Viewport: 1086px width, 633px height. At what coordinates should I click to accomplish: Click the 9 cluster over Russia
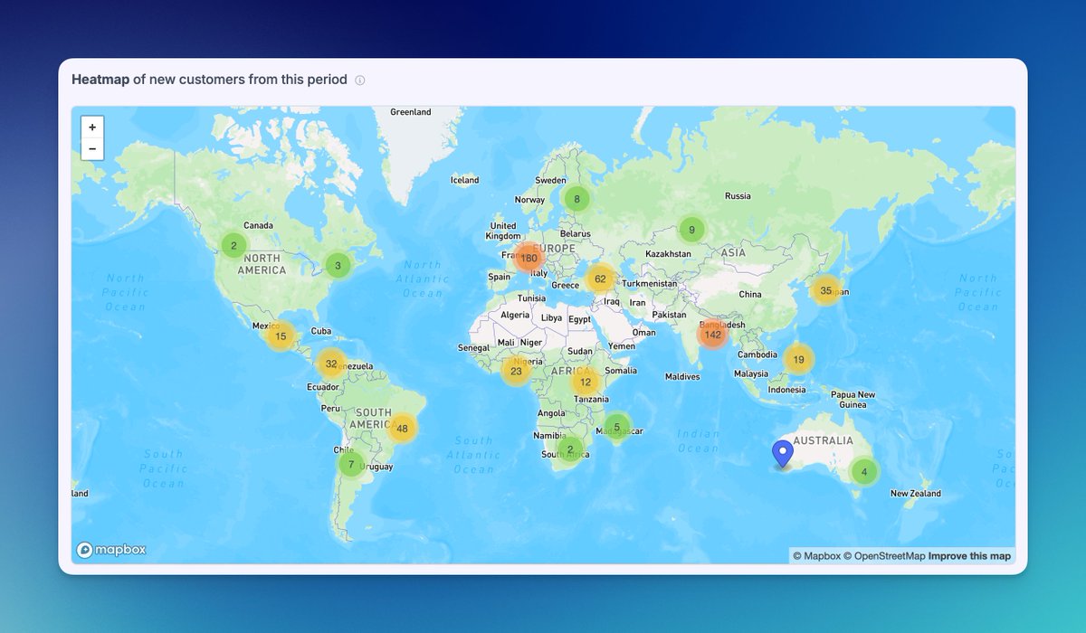[691, 228]
